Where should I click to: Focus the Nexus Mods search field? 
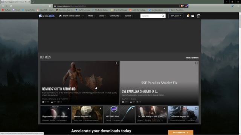151,16
